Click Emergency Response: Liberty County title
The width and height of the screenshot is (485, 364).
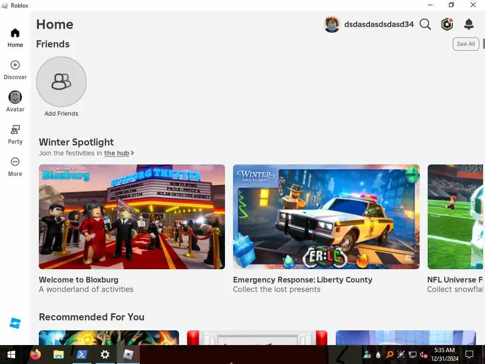coord(303,280)
